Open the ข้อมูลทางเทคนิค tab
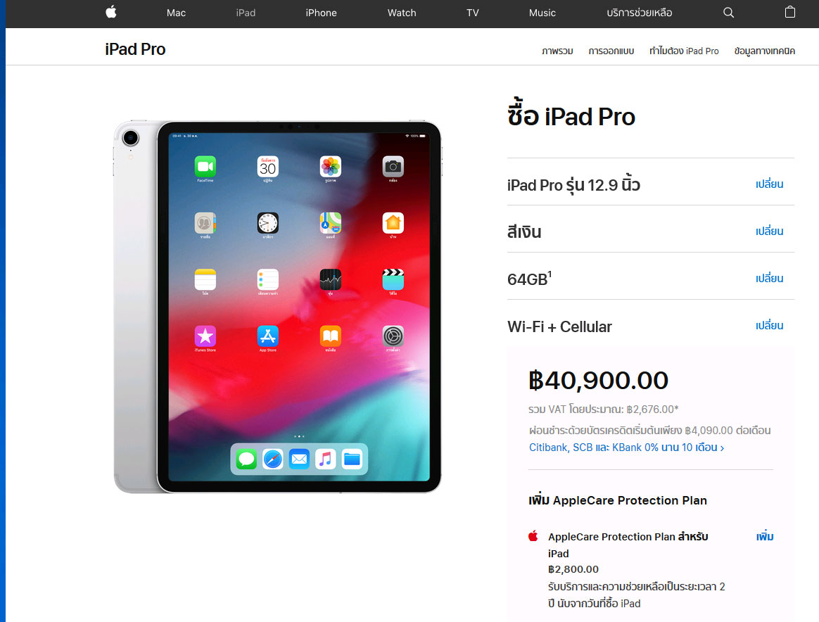Image resolution: width=819 pixels, height=622 pixels. [x=765, y=51]
